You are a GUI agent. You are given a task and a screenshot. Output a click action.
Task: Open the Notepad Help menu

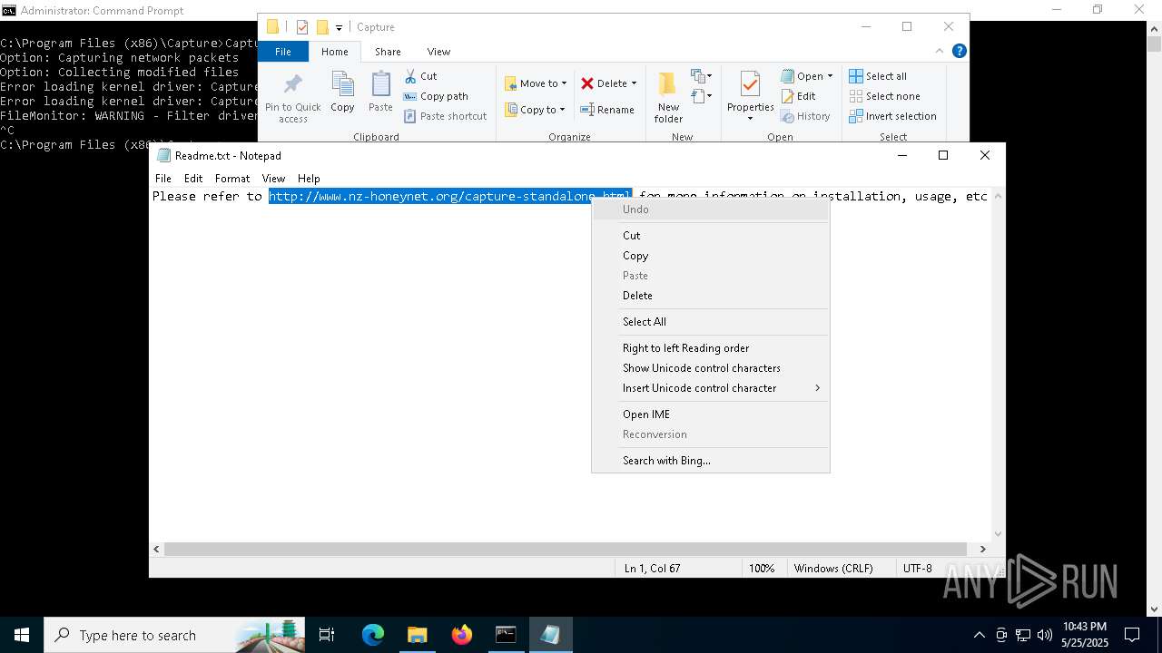tap(309, 179)
